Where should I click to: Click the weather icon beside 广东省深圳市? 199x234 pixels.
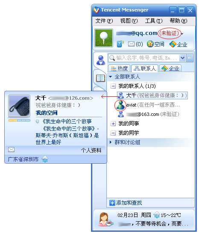pyautogui.click(x=45, y=159)
